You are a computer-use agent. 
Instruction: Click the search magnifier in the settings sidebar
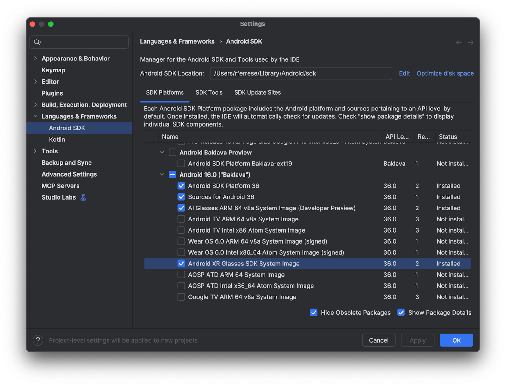click(37, 42)
